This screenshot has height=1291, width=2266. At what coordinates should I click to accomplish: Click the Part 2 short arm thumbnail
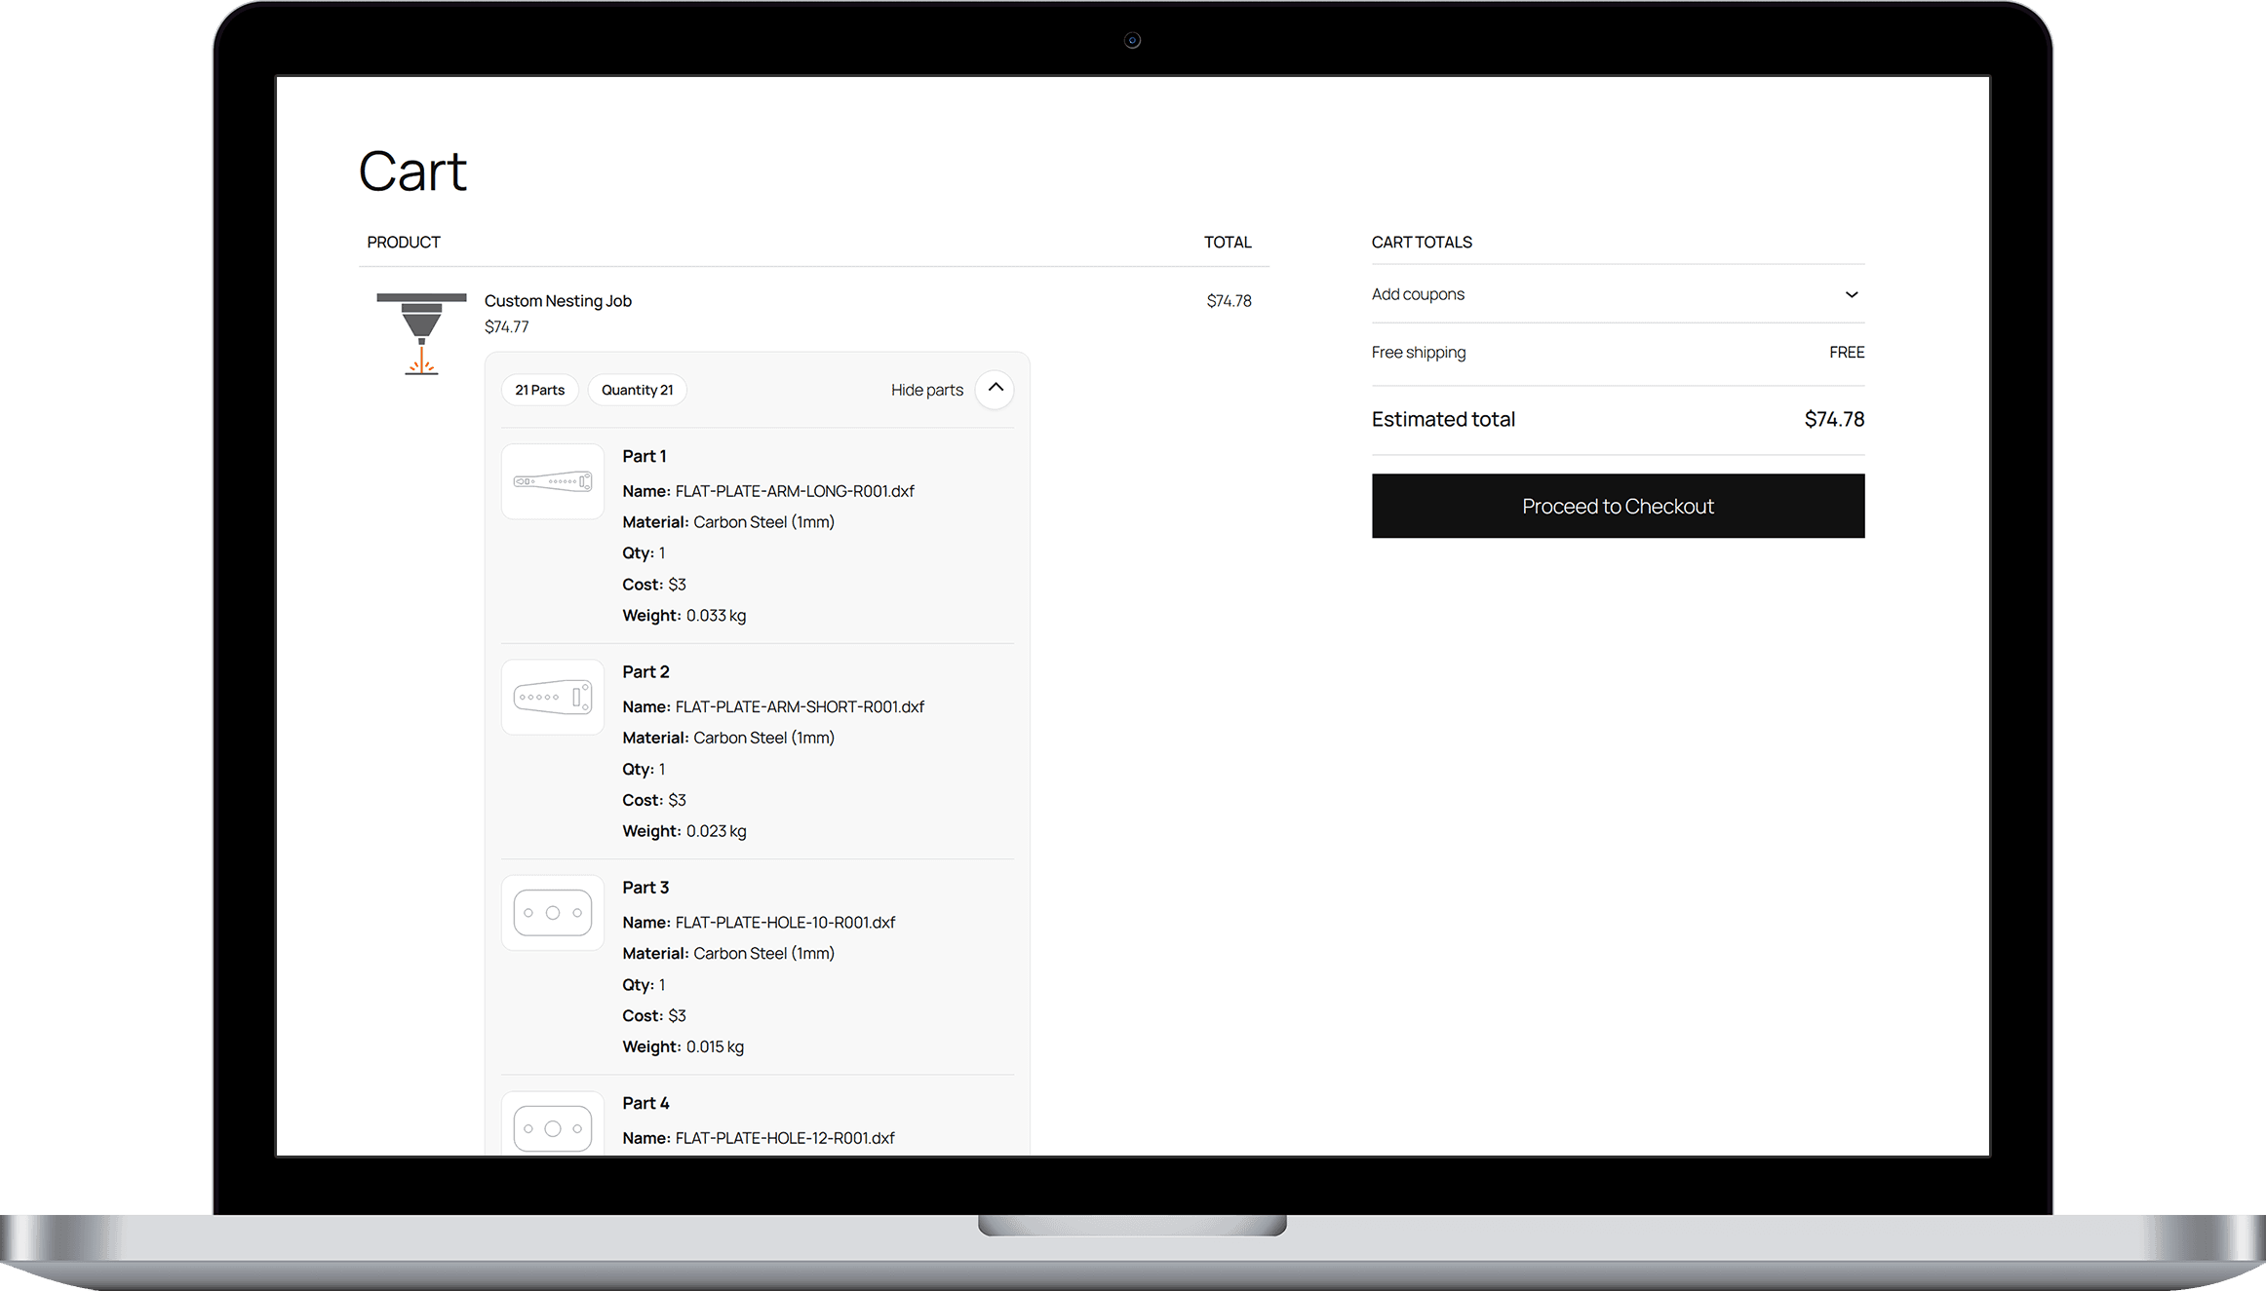(553, 698)
